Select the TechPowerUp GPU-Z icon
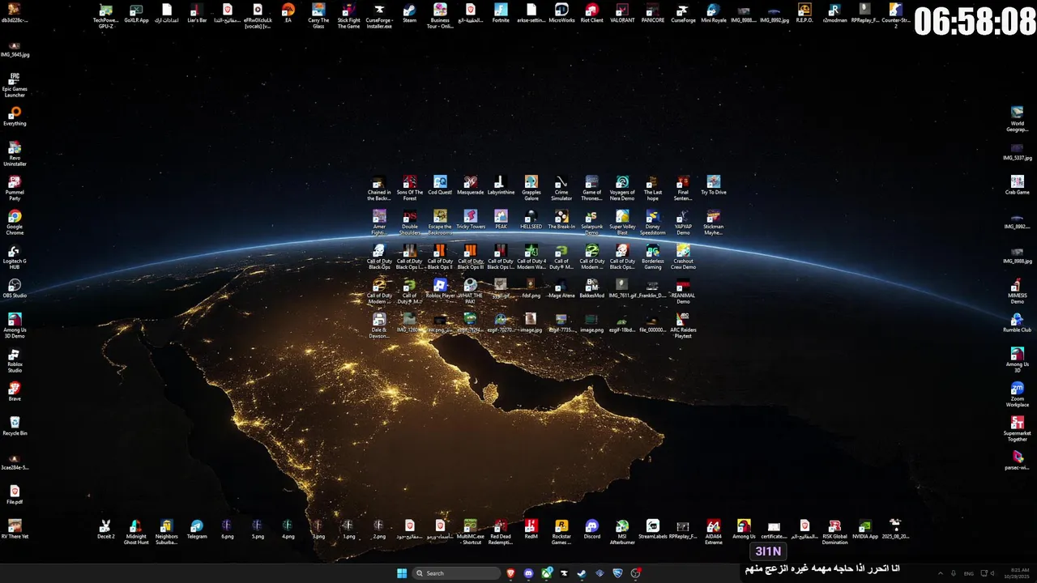Viewport: 1037px width, 583px height. [x=105, y=16]
